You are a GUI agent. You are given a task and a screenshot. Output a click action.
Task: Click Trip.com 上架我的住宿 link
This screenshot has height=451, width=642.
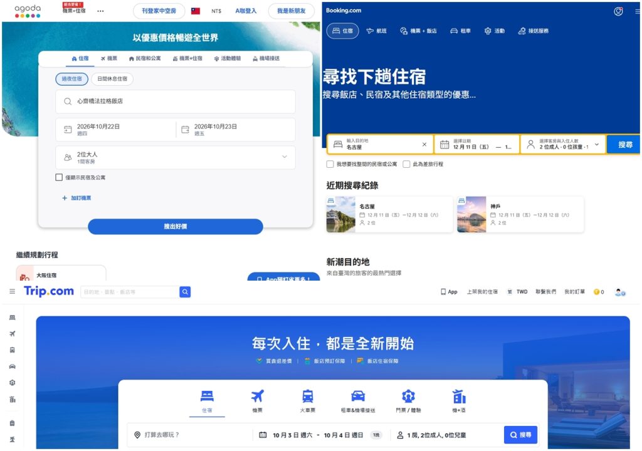pos(482,292)
